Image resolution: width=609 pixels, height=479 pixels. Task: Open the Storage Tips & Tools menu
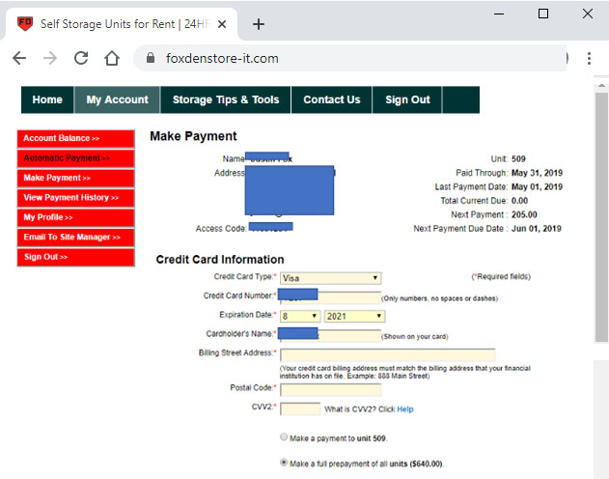pyautogui.click(x=226, y=99)
